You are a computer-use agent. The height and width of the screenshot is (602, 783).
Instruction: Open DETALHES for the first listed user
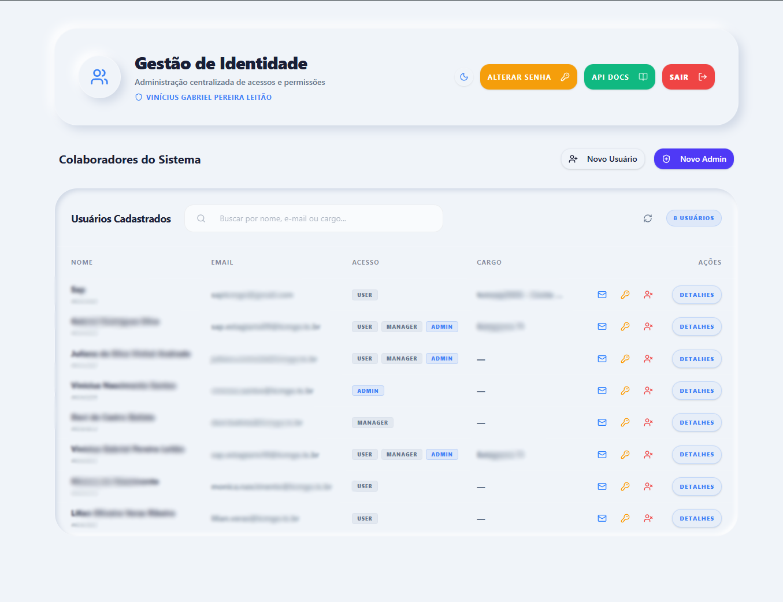click(x=697, y=295)
